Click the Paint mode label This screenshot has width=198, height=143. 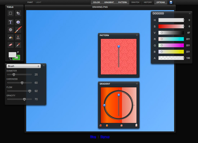[30, 2]
